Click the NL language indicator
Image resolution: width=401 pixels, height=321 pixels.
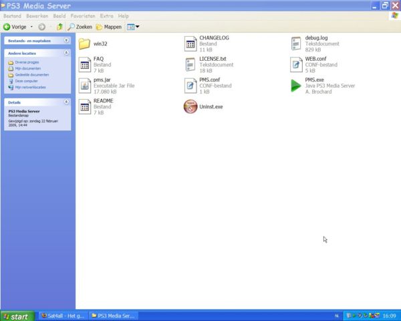point(337,316)
